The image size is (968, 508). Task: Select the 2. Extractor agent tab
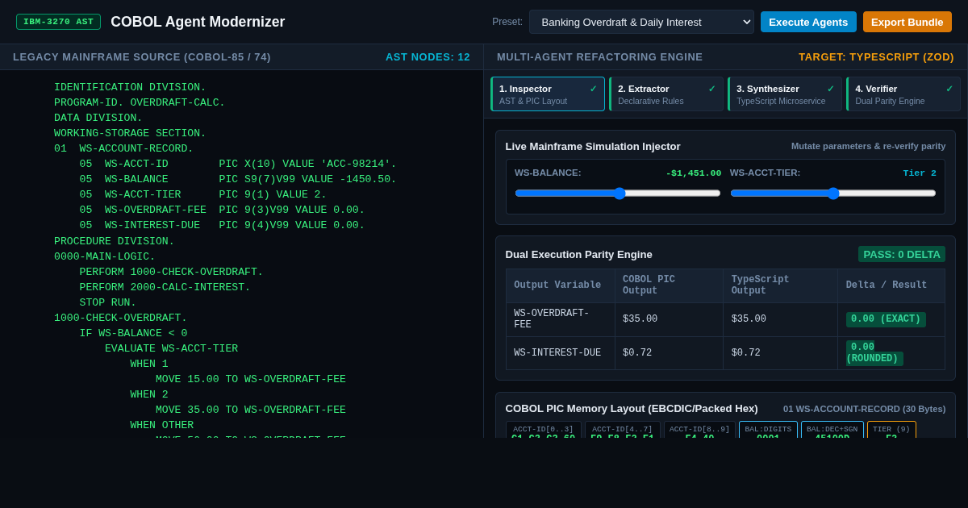[666, 94]
